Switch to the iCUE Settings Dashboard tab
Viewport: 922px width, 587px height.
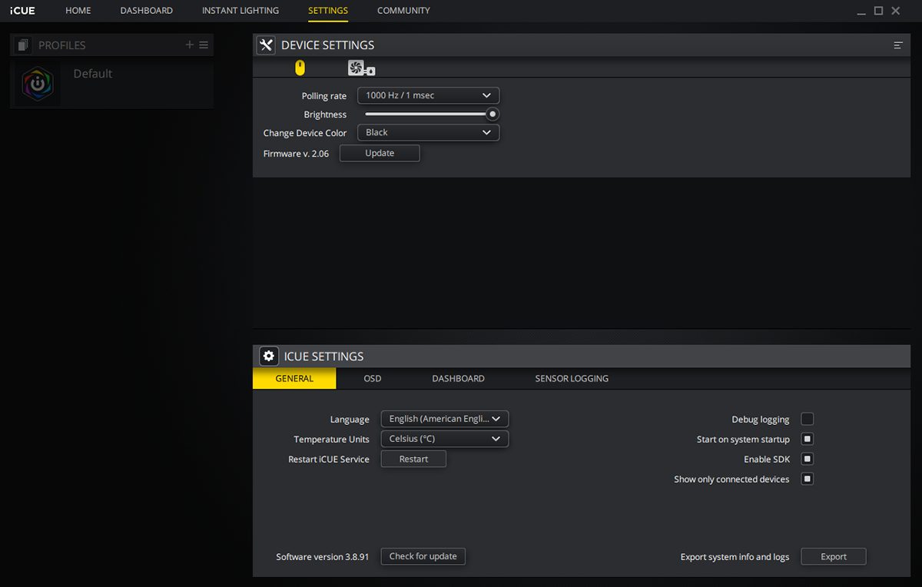[x=458, y=378]
